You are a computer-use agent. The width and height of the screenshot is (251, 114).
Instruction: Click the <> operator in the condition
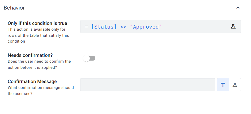(x=123, y=27)
